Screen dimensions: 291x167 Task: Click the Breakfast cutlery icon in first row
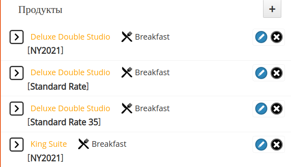tap(127, 37)
